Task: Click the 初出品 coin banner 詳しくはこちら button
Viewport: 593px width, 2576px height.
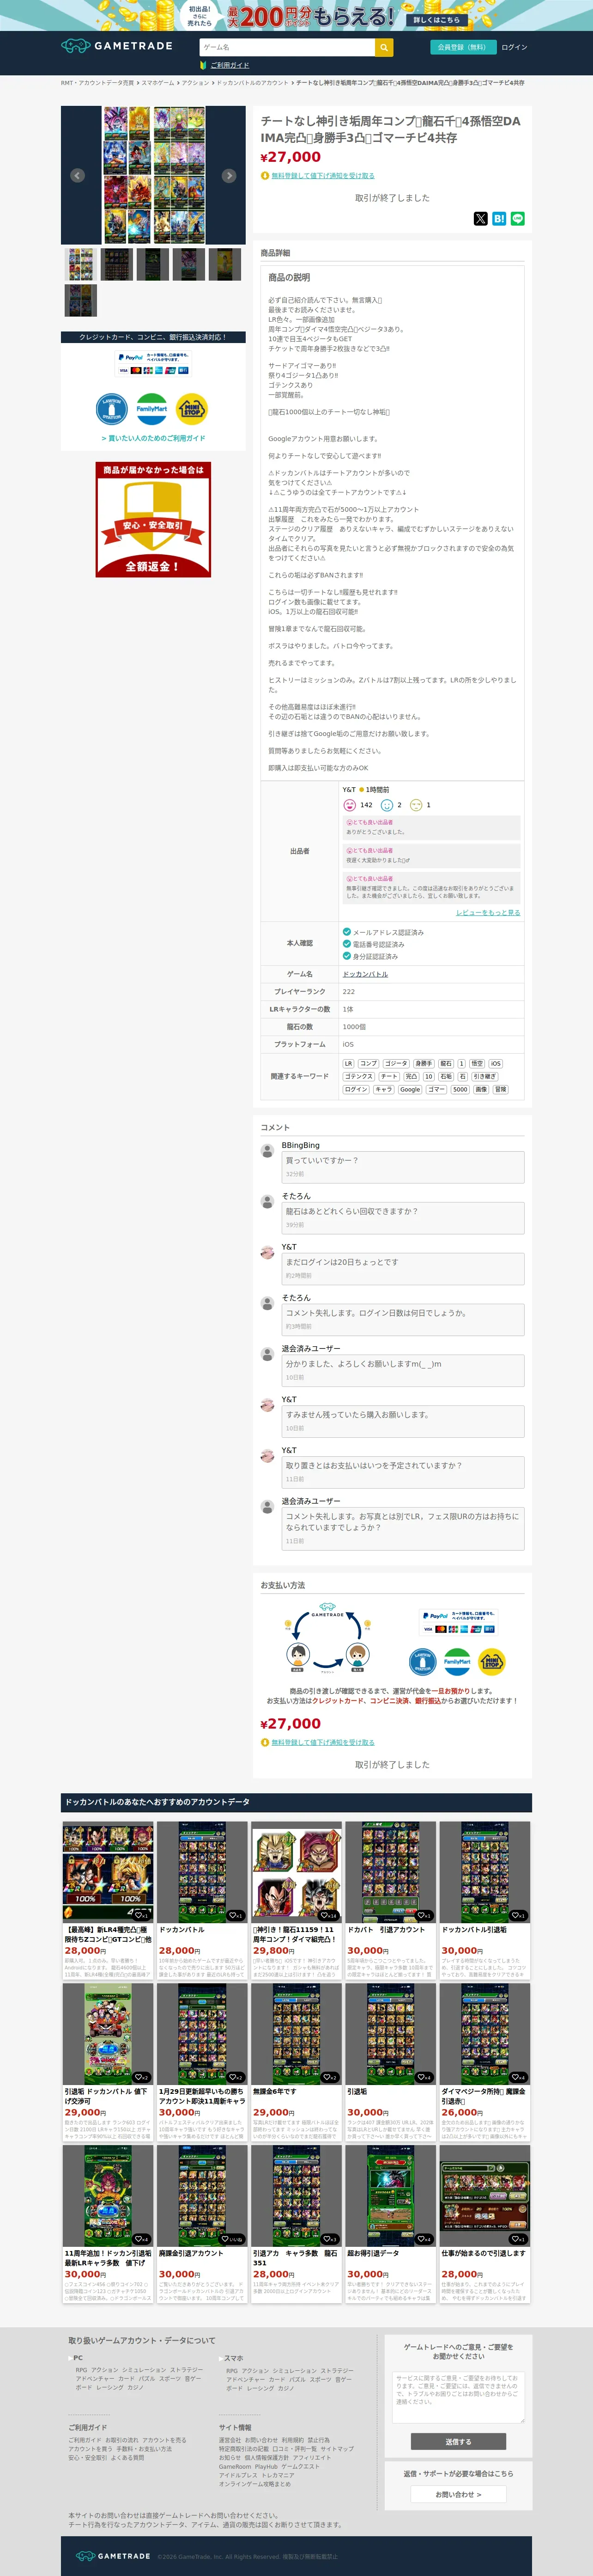Action: click(436, 19)
